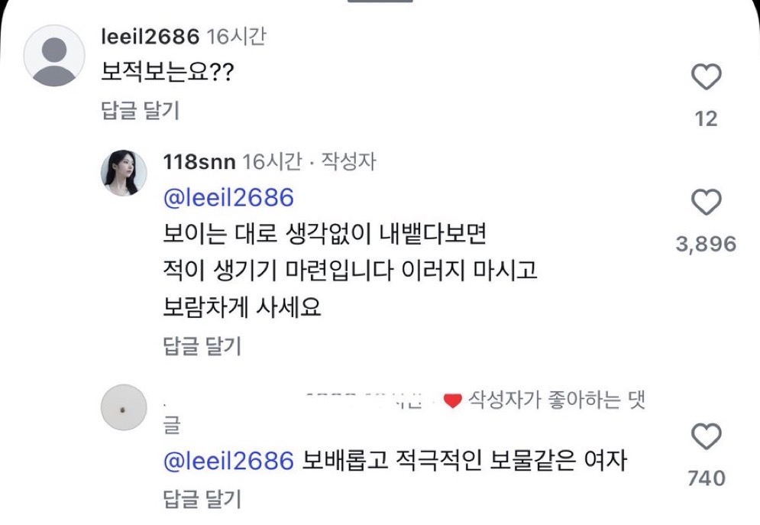760x525 pixels.
Task: Click @leeil2686 mention in 118snn's reply
Action: tap(228, 197)
